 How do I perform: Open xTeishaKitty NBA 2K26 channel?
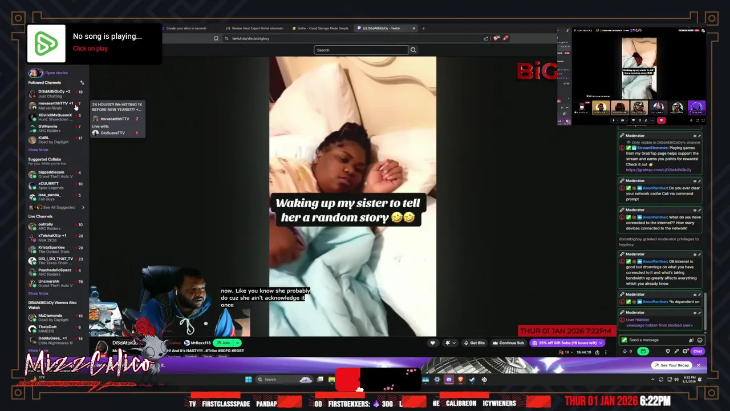(56, 238)
